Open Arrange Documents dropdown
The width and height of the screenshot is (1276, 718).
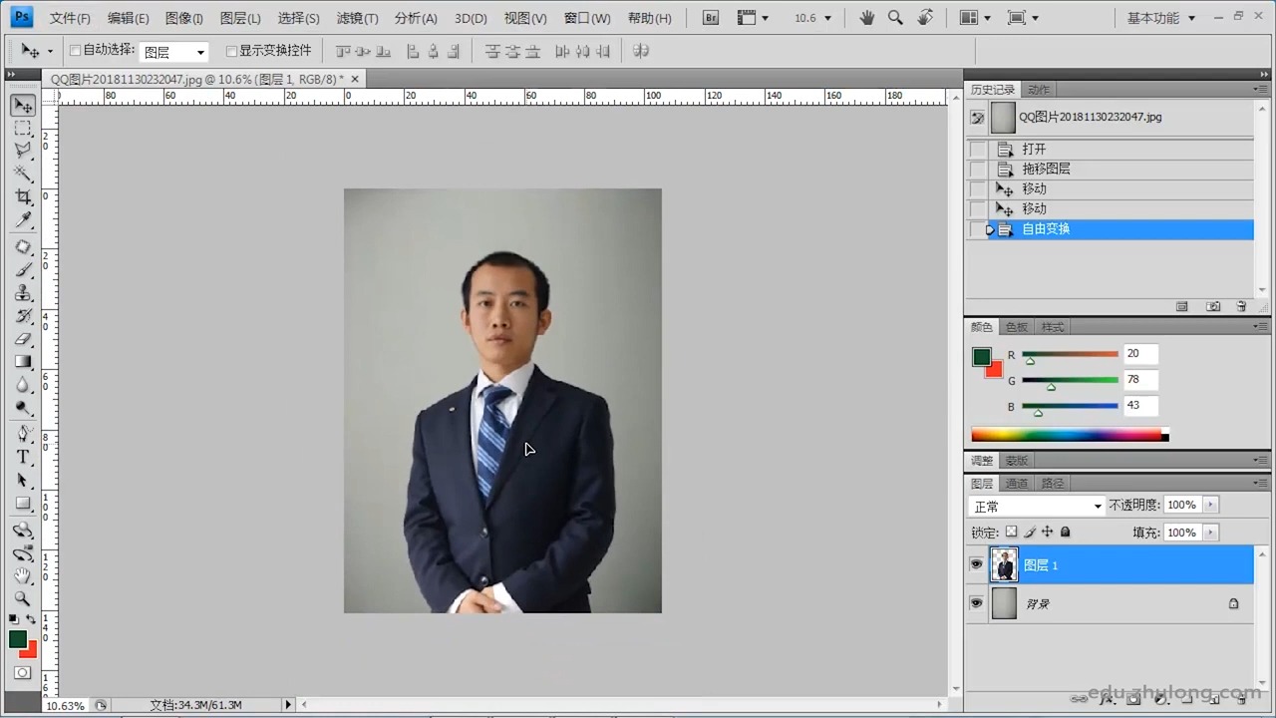pyautogui.click(x=975, y=18)
